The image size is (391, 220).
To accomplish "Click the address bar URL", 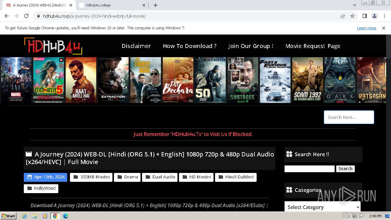I will click(x=94, y=16).
